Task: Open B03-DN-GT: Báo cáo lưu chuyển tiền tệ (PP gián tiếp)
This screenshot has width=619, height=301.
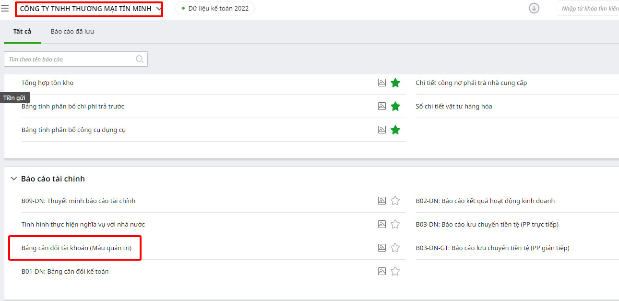Action: [492, 248]
